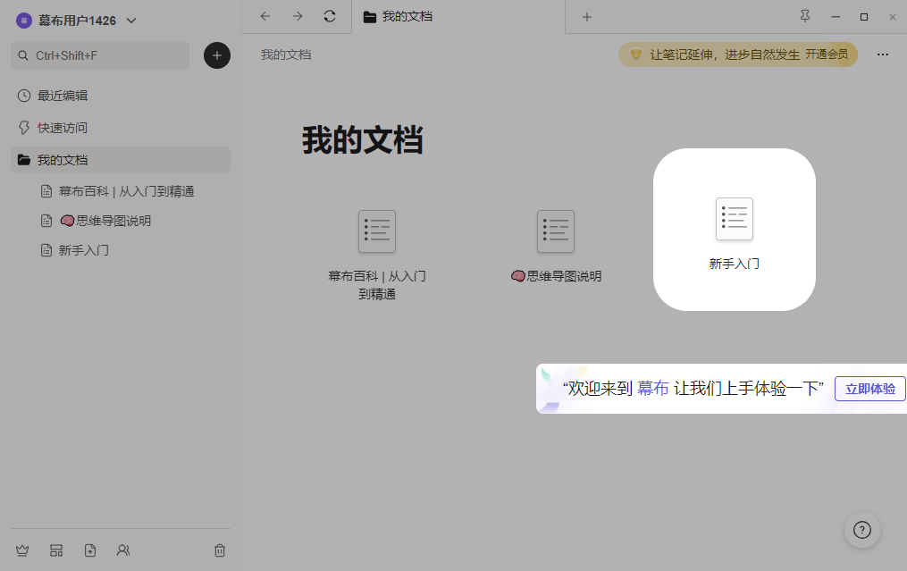Open a new tab with plus icon
Screen dimensions: 907x571
coord(586,17)
